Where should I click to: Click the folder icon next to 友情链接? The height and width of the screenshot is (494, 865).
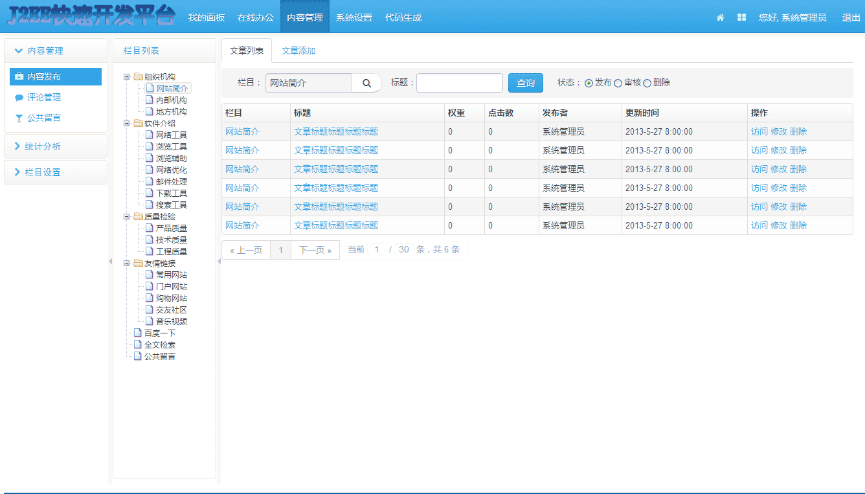(x=137, y=263)
